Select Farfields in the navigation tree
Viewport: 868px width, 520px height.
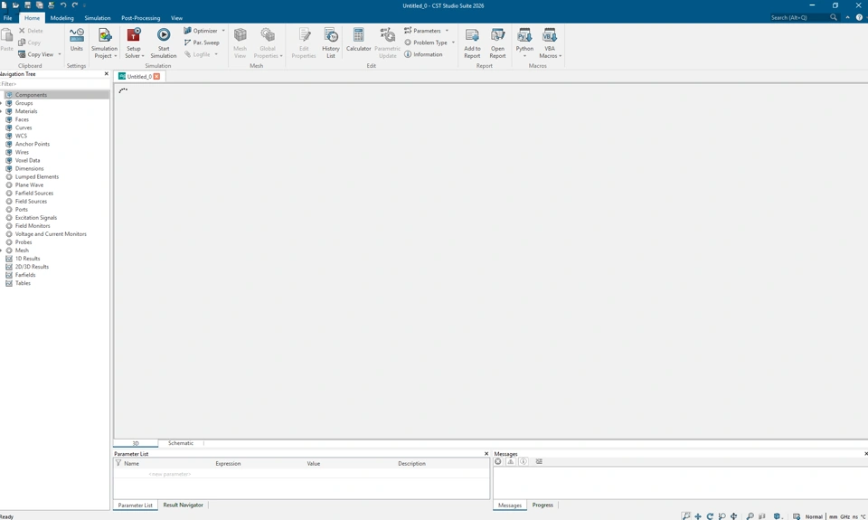[25, 275]
